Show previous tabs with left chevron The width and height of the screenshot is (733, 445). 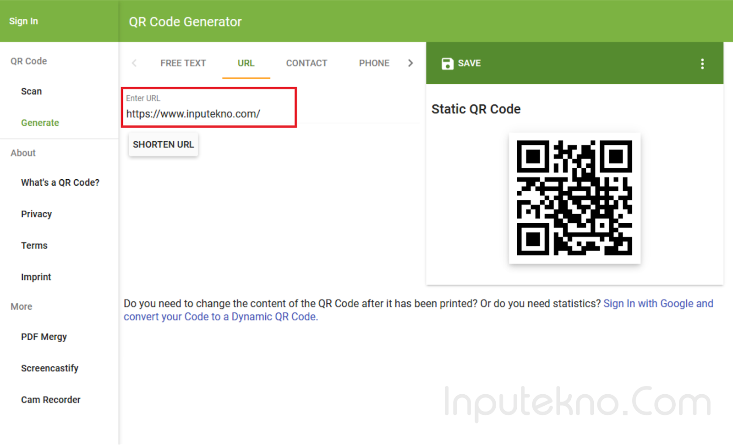pos(134,63)
